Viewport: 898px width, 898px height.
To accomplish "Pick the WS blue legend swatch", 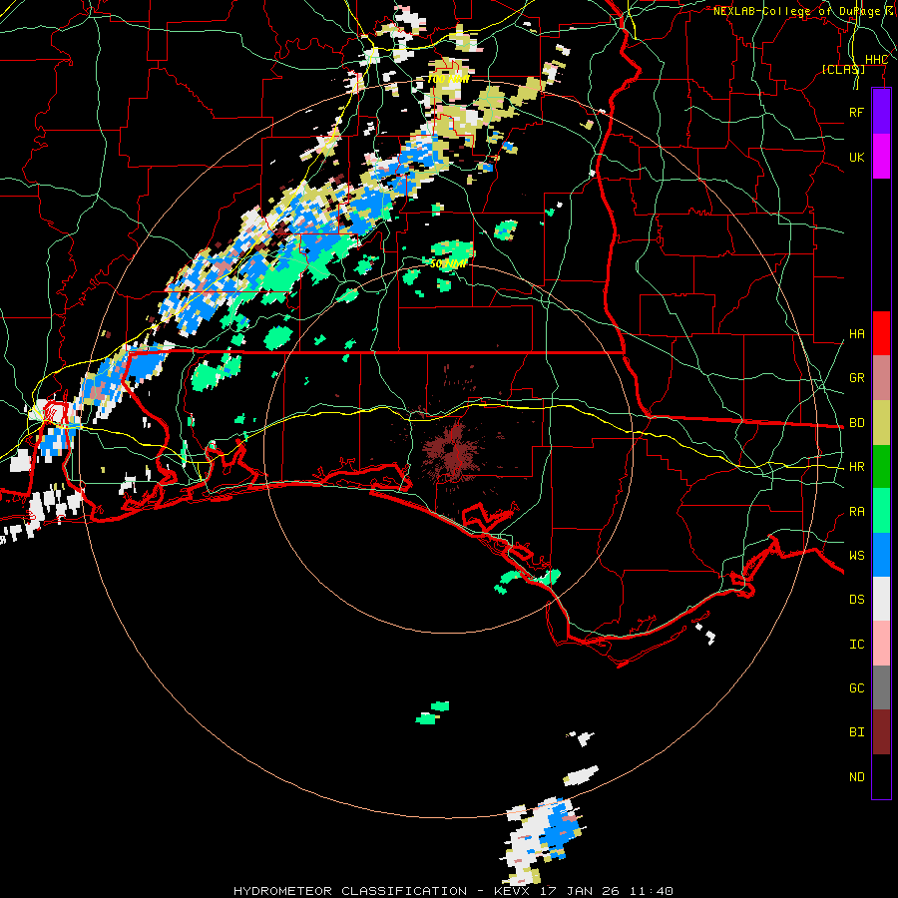I will [x=881, y=555].
